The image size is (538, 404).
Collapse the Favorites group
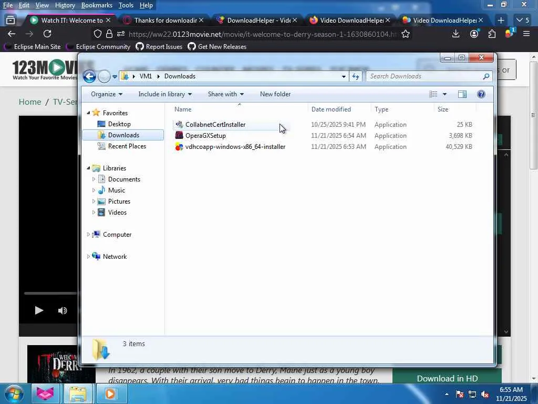pos(88,113)
